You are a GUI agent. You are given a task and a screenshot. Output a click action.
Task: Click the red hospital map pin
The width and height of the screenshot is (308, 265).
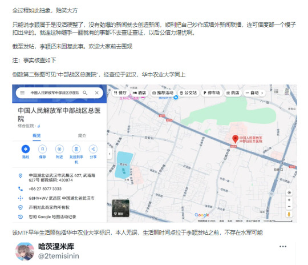click(235, 139)
